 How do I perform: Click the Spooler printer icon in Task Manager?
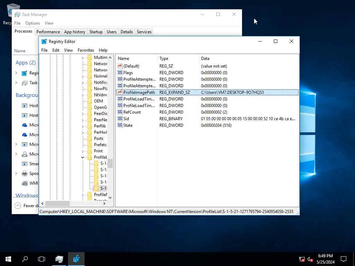coord(25,174)
